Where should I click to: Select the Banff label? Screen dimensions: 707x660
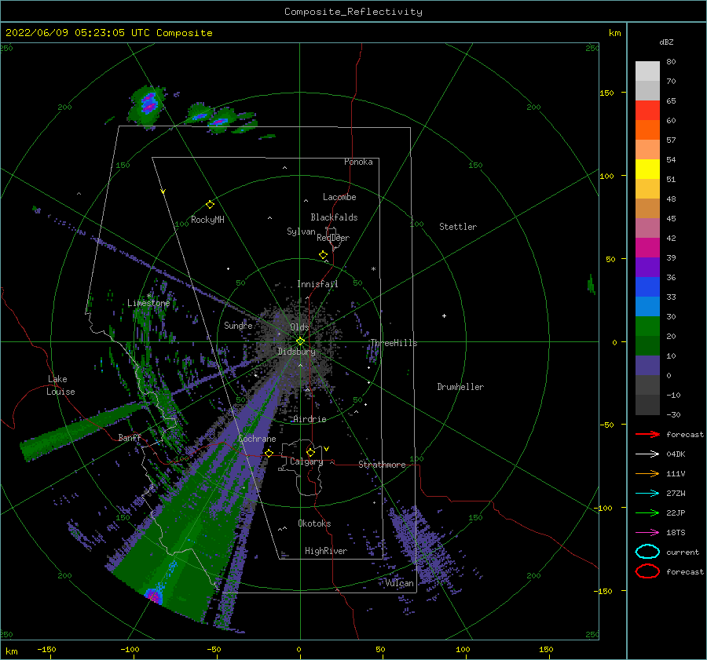tap(130, 437)
